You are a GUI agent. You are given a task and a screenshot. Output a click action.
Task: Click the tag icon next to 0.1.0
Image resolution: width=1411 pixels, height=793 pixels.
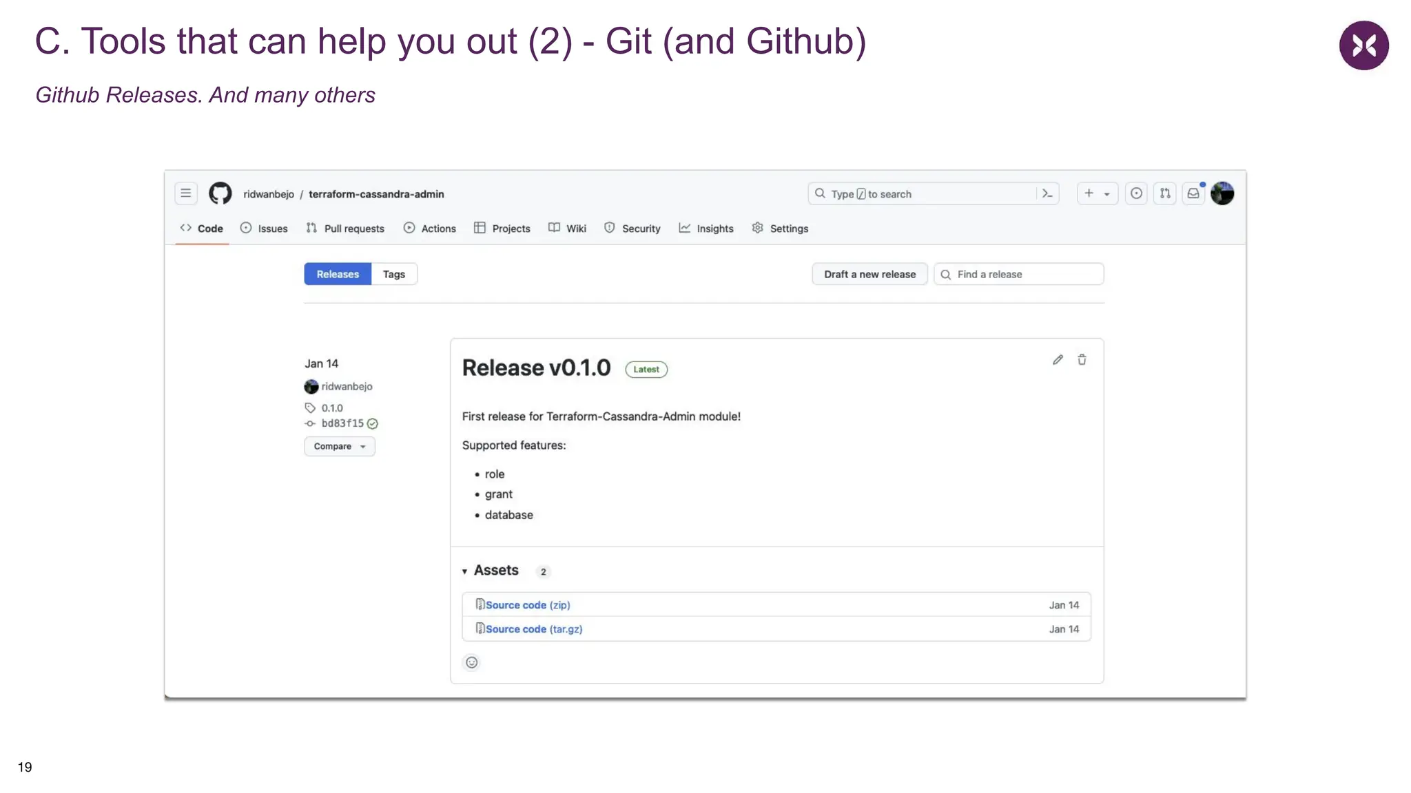[x=310, y=408]
